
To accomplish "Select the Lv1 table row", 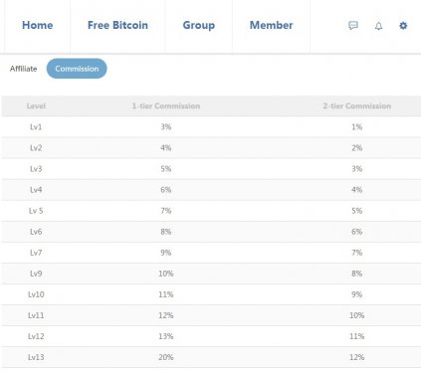I will pos(211,127).
